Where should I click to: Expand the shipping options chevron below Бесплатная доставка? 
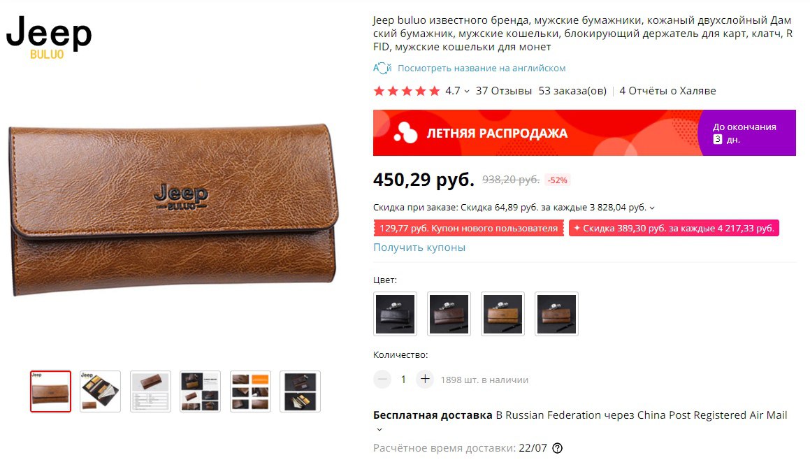[x=379, y=429]
